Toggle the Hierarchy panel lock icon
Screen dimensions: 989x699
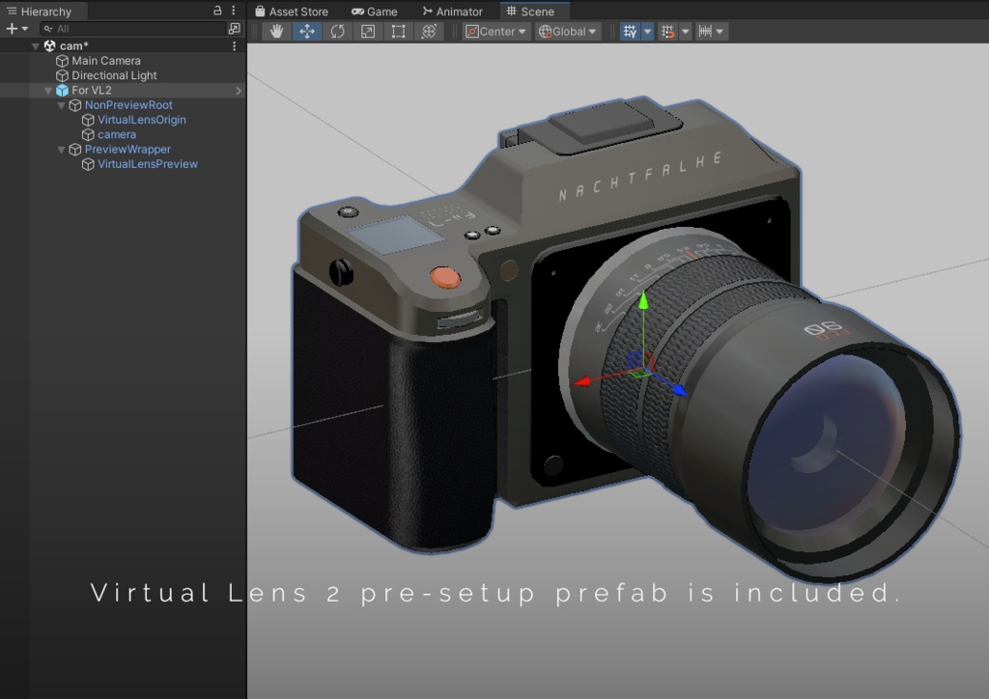[217, 11]
